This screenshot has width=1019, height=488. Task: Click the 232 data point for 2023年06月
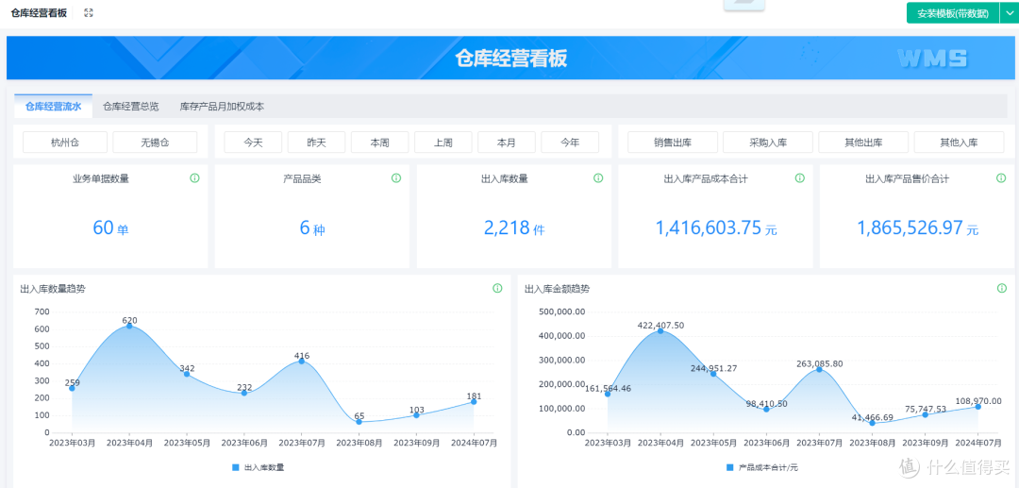[x=243, y=393]
